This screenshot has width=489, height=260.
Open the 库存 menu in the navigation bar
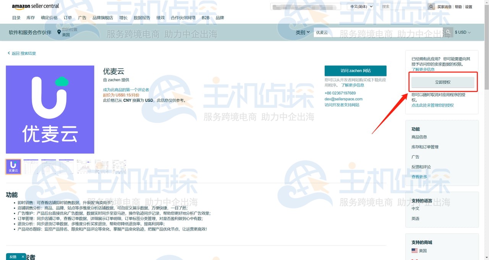coord(31,18)
